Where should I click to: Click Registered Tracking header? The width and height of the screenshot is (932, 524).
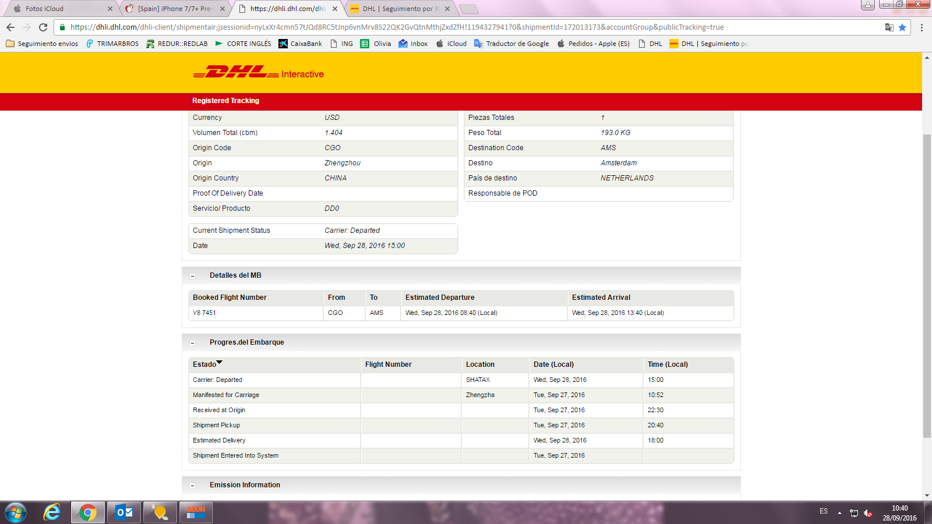point(225,101)
